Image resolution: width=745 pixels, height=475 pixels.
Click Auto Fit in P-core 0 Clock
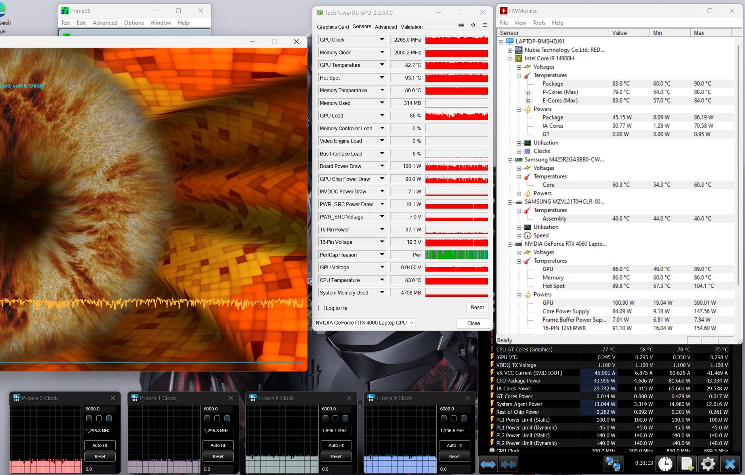click(100, 445)
